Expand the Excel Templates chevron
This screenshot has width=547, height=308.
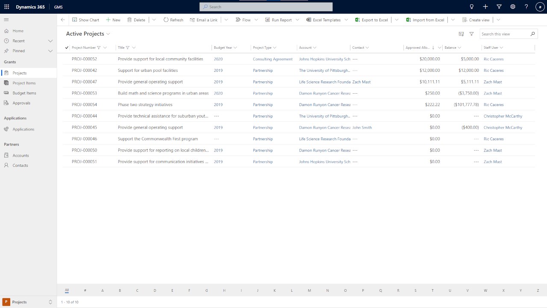click(346, 20)
